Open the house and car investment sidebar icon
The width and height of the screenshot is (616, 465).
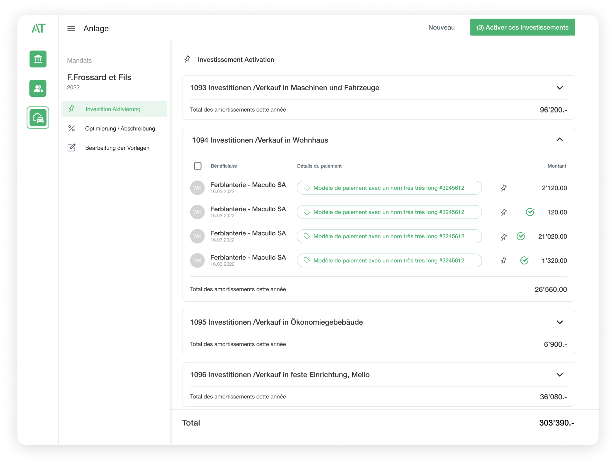[38, 118]
